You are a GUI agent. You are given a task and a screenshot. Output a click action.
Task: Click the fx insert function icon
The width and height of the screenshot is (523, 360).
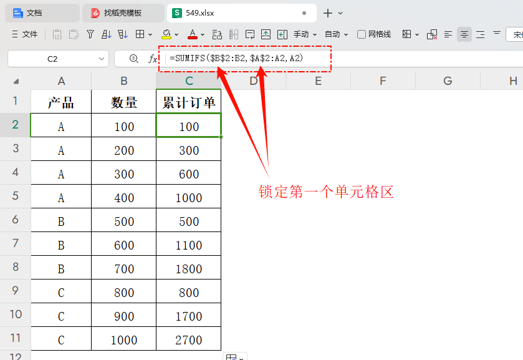coord(153,59)
